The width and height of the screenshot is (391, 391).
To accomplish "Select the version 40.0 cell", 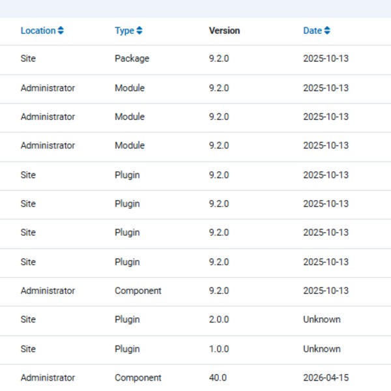I will pos(218,377).
